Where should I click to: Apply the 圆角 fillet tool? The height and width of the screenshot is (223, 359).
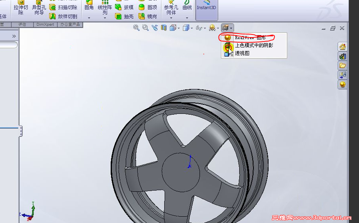coord(89,6)
